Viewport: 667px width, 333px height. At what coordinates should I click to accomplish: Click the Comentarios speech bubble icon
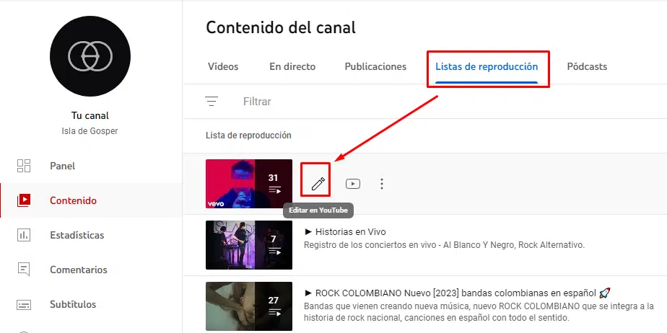click(x=24, y=270)
